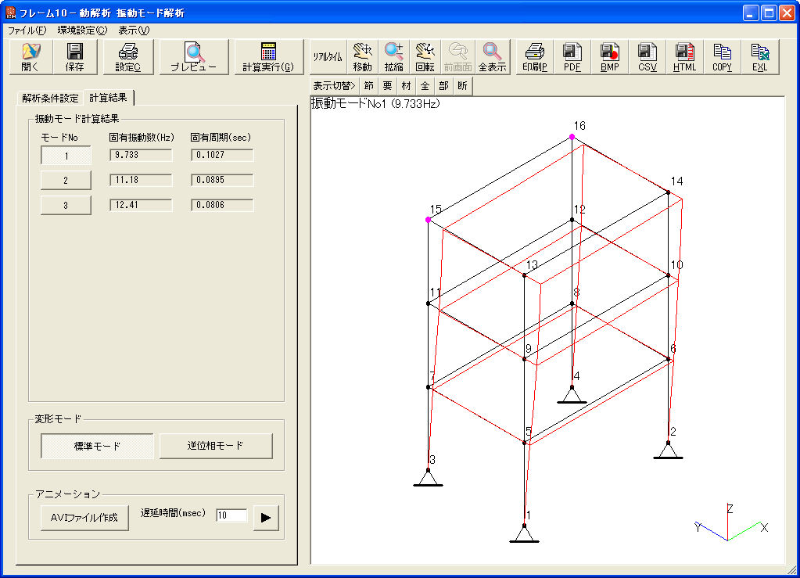Toggle node display with 節 button
The height and width of the screenshot is (578, 800).
tap(369, 86)
